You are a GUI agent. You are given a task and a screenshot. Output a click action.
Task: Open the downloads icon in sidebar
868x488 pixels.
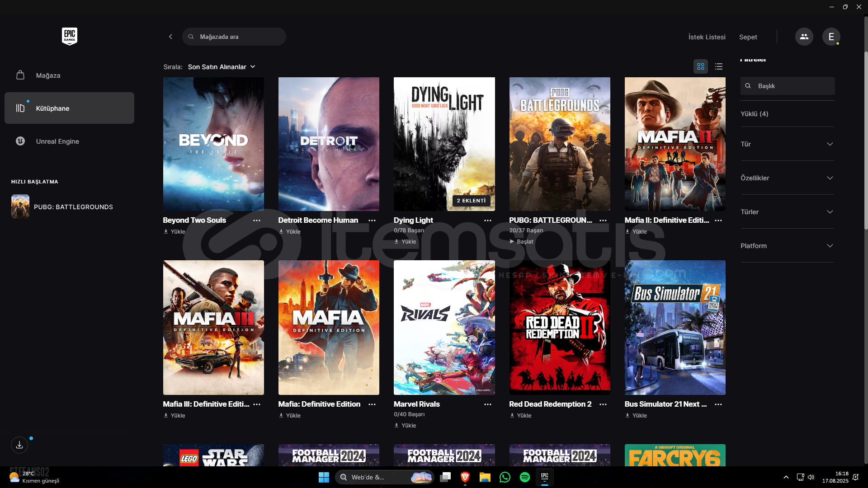(x=19, y=445)
